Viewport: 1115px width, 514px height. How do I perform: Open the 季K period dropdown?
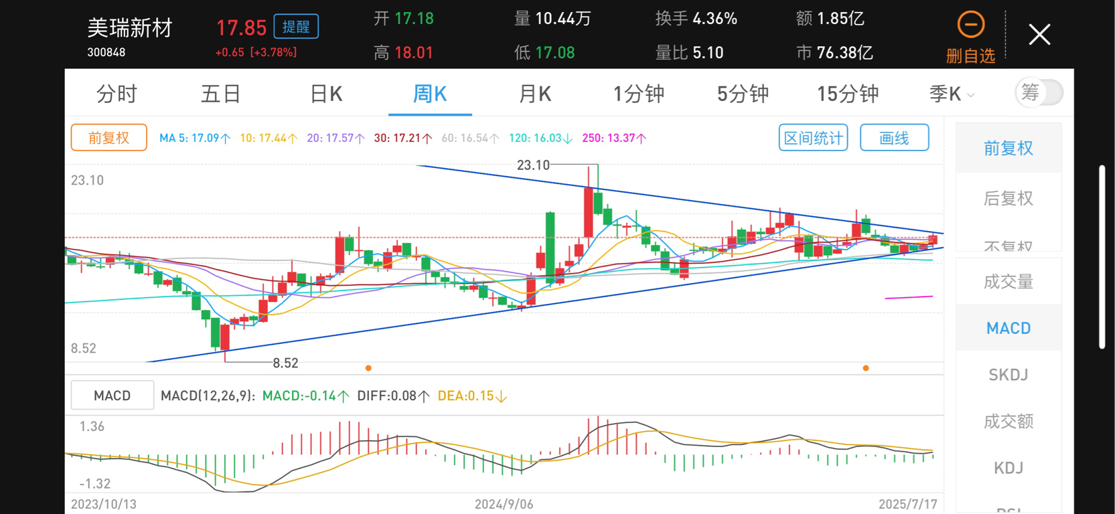(x=952, y=94)
